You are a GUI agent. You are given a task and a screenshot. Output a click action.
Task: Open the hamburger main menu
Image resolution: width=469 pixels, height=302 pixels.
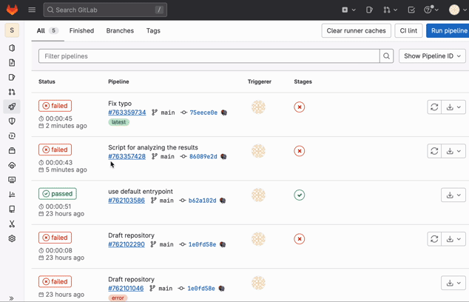point(32,10)
